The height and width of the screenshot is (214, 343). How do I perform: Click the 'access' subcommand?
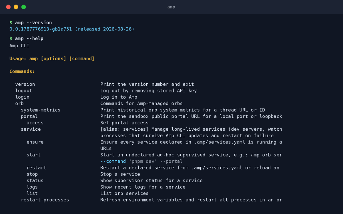(x=35, y=123)
